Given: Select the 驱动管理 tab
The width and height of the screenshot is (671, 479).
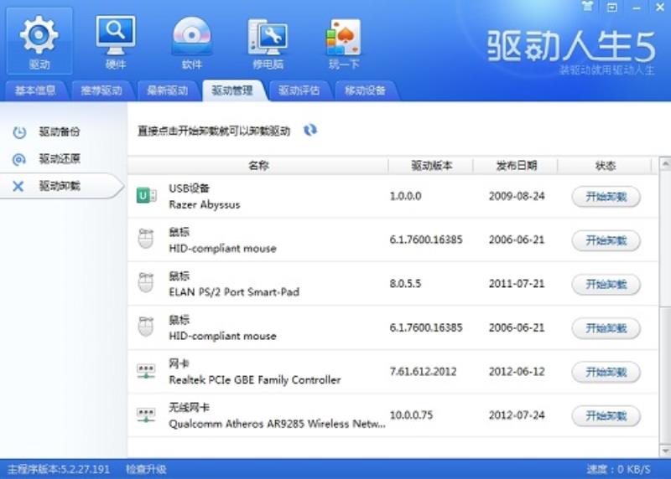Looking at the screenshot, I should click(x=233, y=90).
